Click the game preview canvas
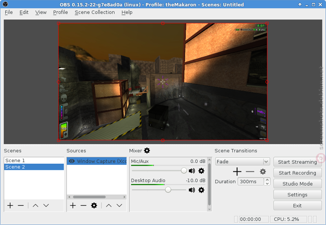Image resolution: width=326 pixels, height=225 pixels. click(163, 82)
